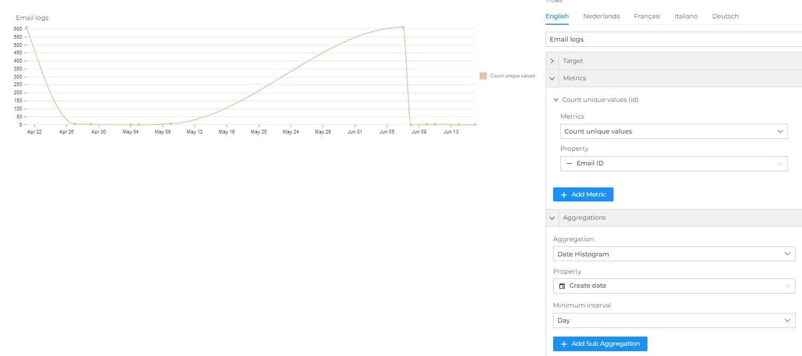Open the Create date property dropdown
The image size is (802, 356).
pos(674,286)
